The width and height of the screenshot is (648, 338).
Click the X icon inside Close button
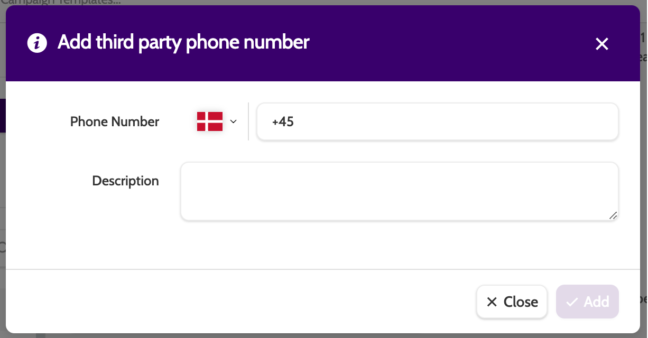pos(492,302)
